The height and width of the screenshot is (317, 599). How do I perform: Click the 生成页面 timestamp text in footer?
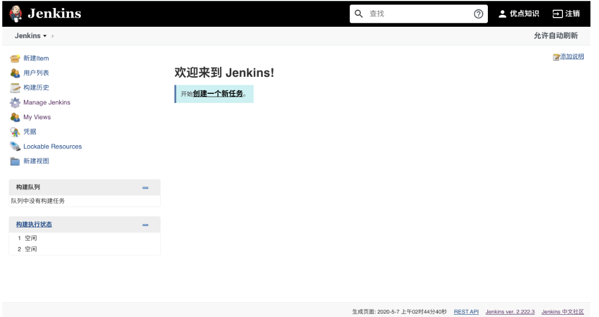click(x=399, y=312)
